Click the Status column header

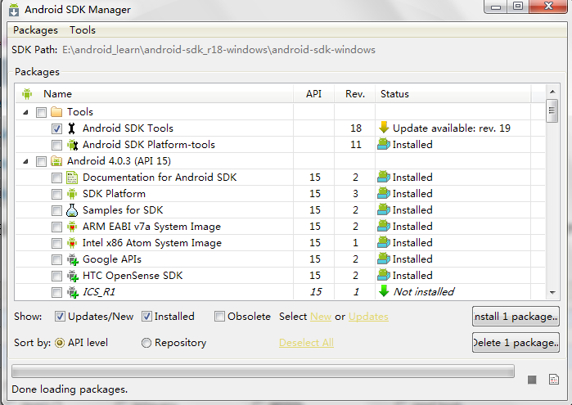click(453, 94)
